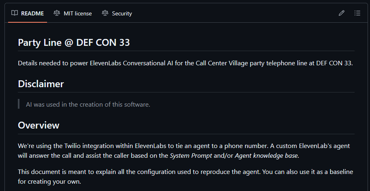The width and height of the screenshot is (370, 191).
Task: Click the Details needed to power paragraph
Action: (x=185, y=63)
